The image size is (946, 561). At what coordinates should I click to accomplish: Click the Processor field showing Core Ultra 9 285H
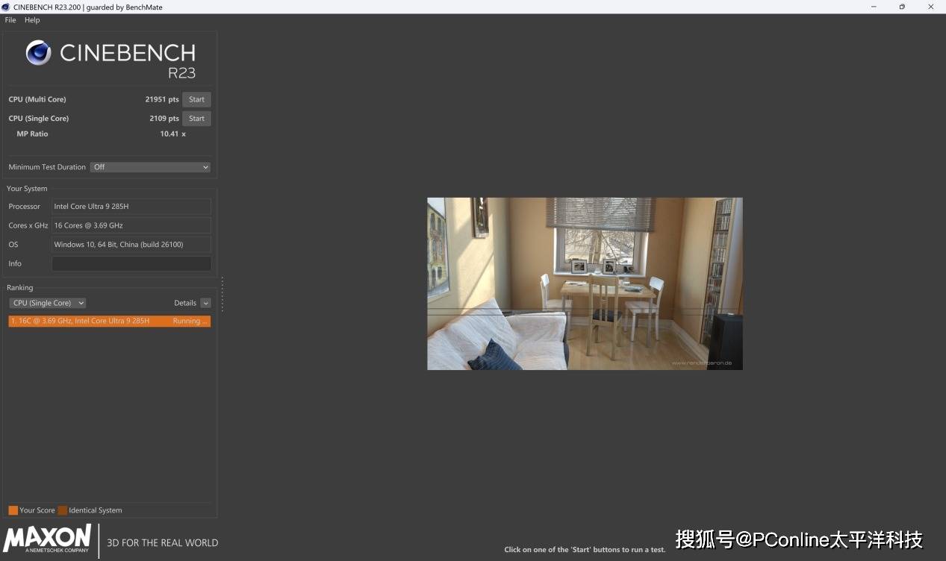tap(131, 207)
